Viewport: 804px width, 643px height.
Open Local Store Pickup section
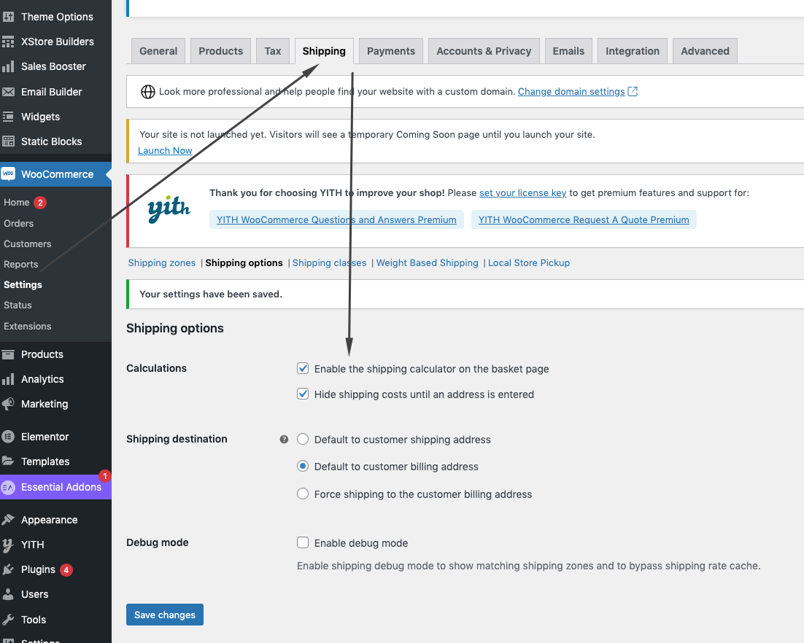click(529, 263)
